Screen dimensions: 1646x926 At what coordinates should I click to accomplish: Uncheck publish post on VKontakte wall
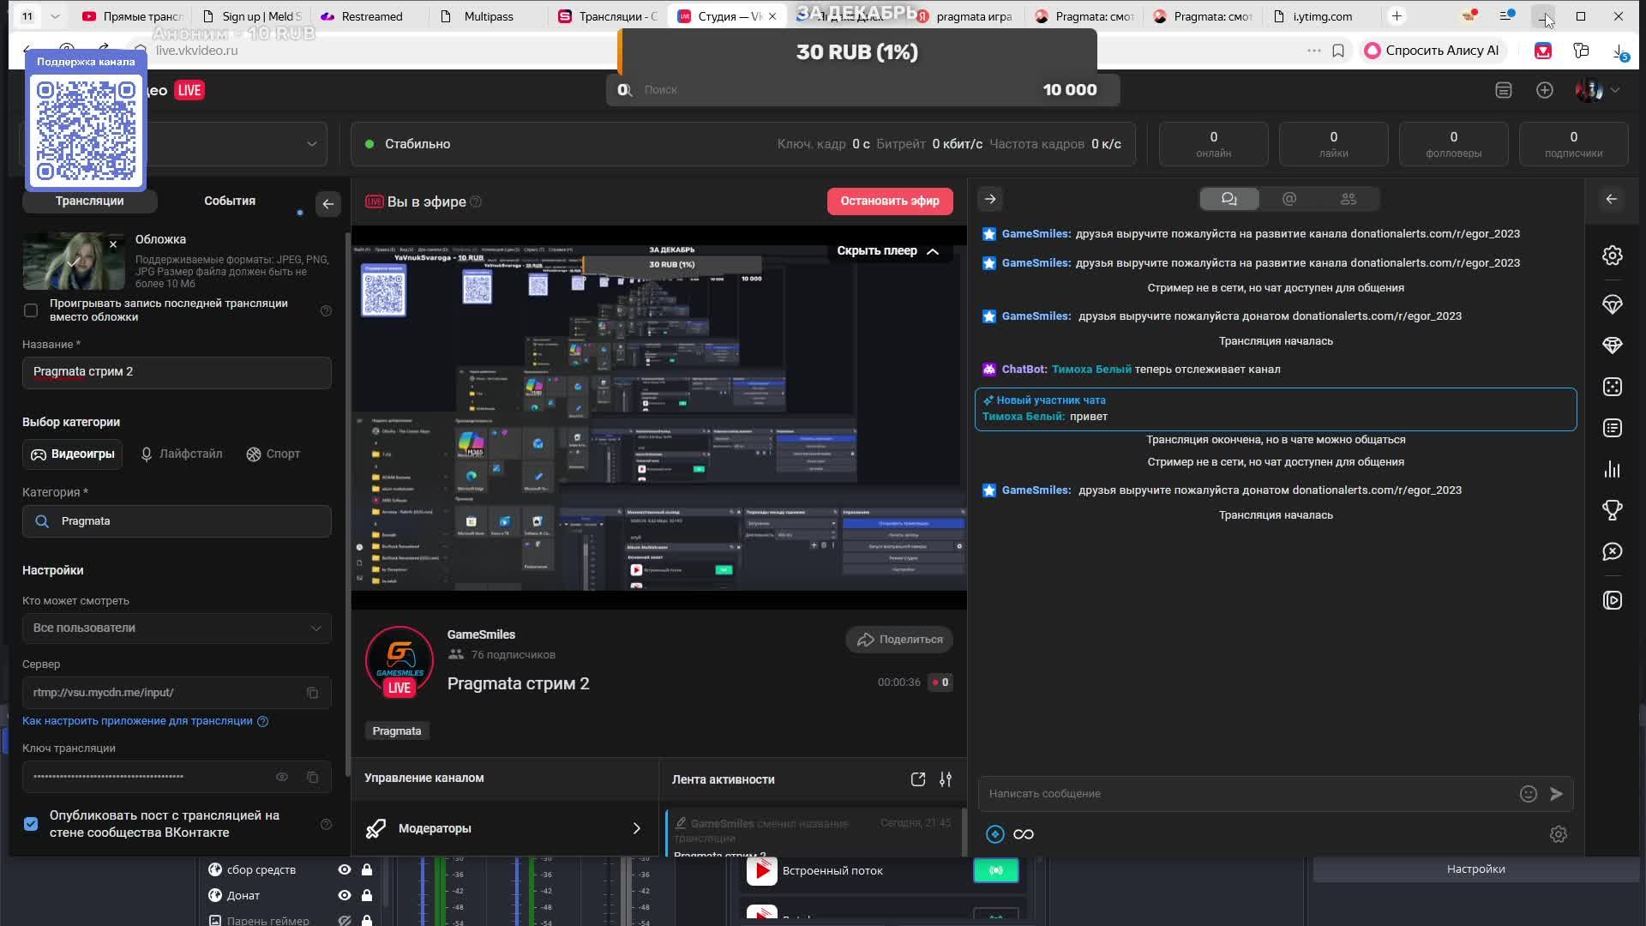(x=31, y=824)
